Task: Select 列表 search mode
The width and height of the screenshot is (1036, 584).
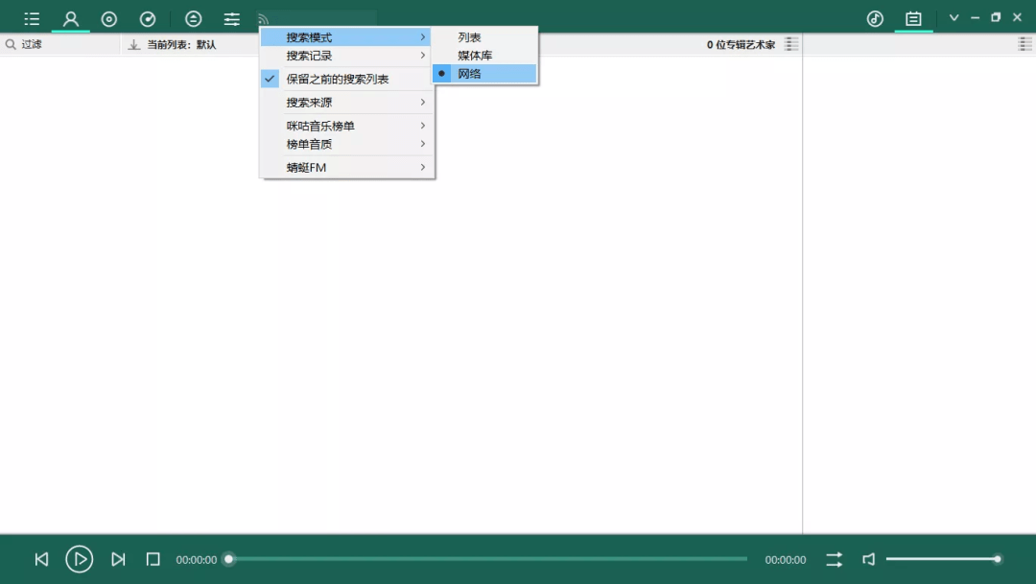Action: coord(484,37)
